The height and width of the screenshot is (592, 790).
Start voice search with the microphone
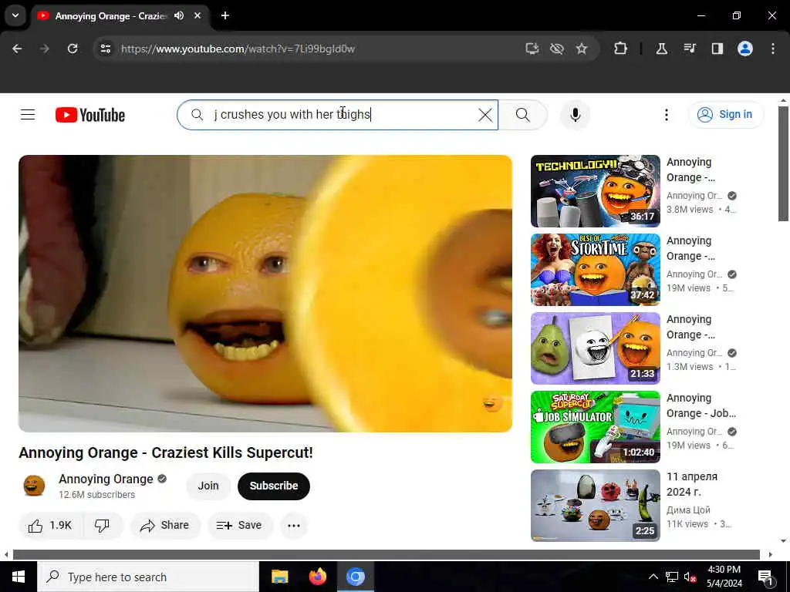pyautogui.click(x=575, y=115)
